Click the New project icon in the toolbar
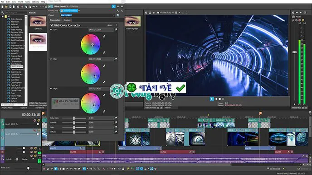Viewport: 312px width, 175px height. click(2, 7)
